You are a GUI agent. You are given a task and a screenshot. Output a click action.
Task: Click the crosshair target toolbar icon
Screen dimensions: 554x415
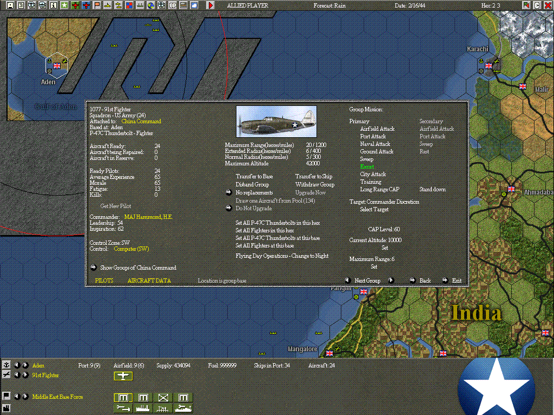pyautogui.click(x=161, y=5)
